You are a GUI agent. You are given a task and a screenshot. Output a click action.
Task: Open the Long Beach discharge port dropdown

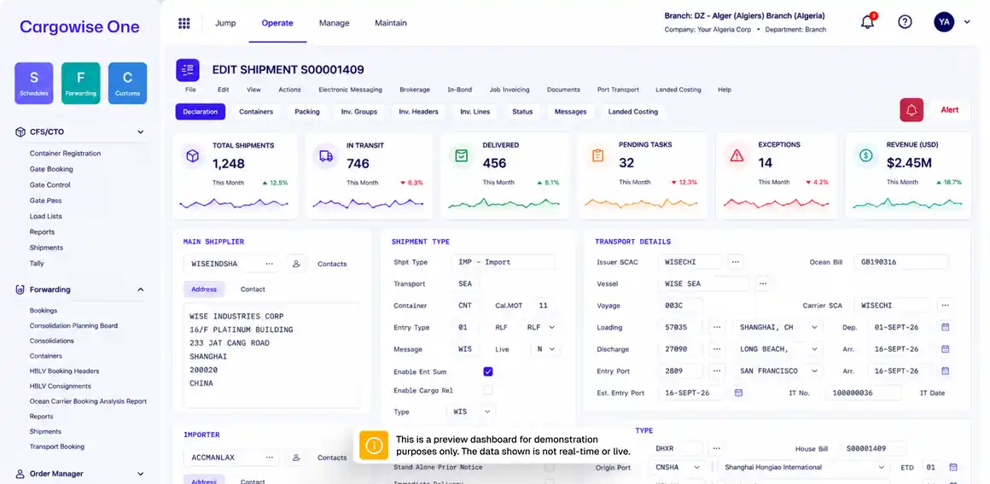[777, 349]
